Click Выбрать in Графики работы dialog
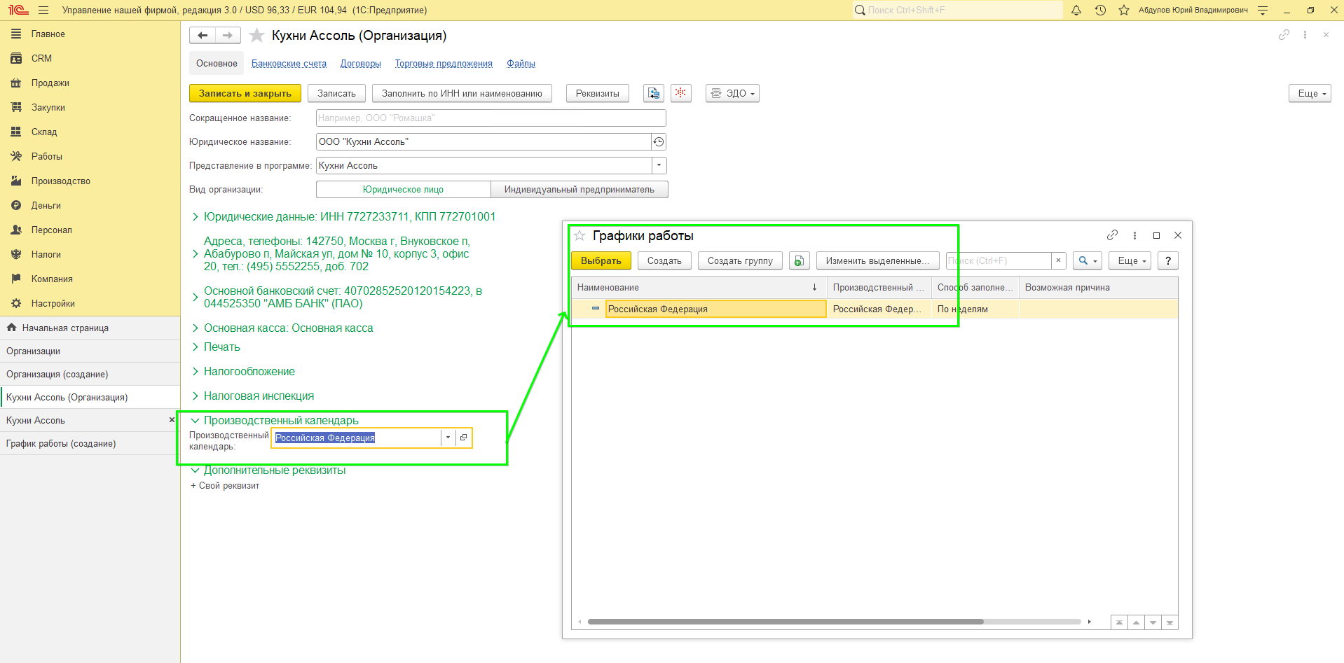Viewport: 1344px width, 663px height. tap(601, 261)
